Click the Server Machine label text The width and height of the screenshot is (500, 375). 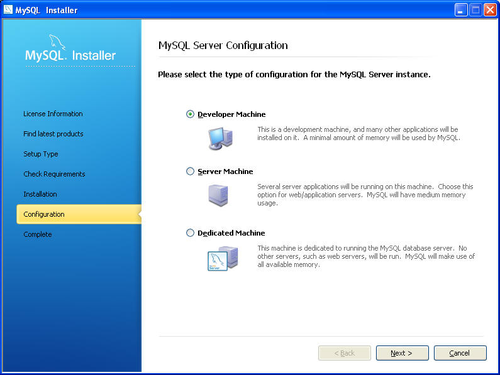(225, 171)
